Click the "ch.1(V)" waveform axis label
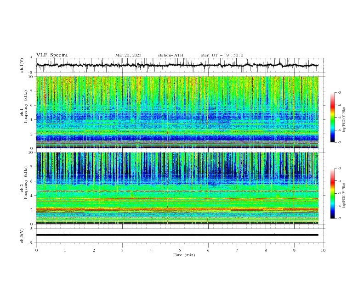The image size is (364, 281). pyautogui.click(x=22, y=65)
